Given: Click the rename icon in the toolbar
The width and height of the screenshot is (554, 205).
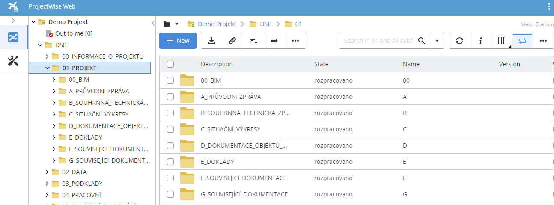Looking at the screenshot, I should 253,41.
